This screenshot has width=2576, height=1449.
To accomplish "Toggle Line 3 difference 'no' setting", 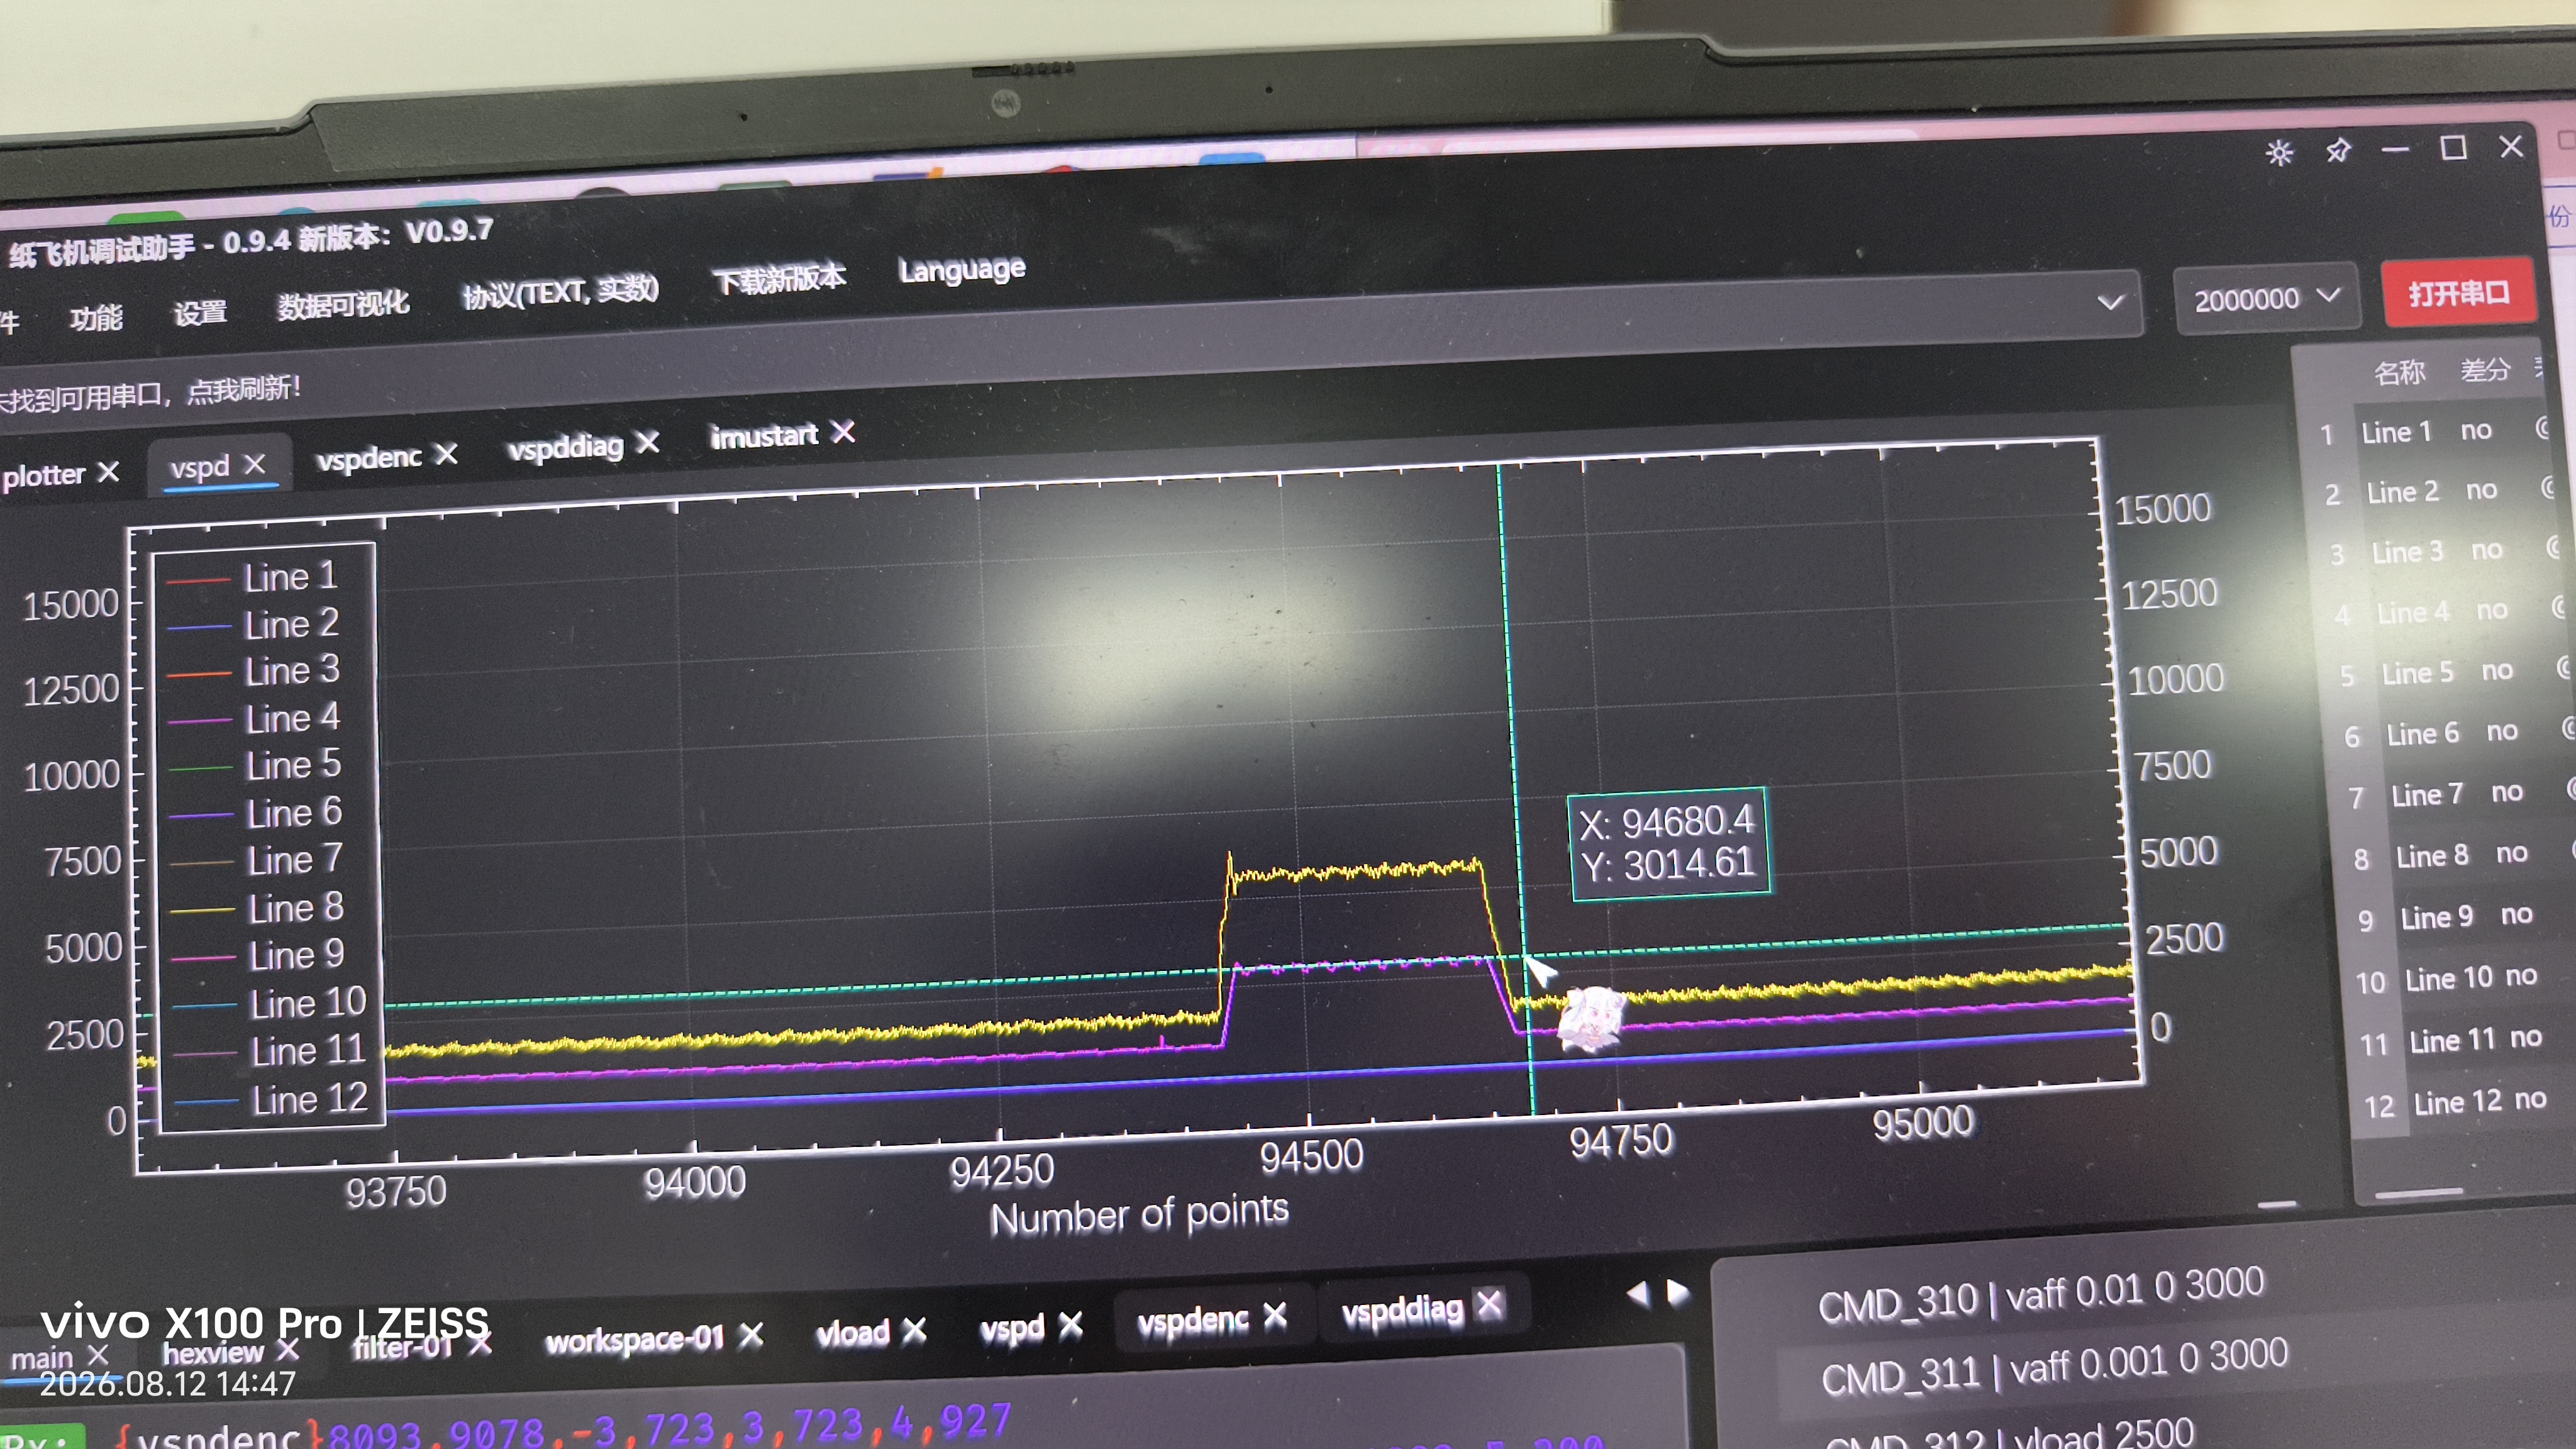I will pos(2487,550).
